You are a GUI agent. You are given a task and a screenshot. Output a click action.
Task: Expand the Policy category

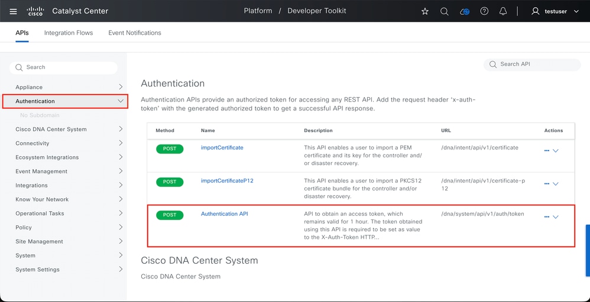pos(121,227)
